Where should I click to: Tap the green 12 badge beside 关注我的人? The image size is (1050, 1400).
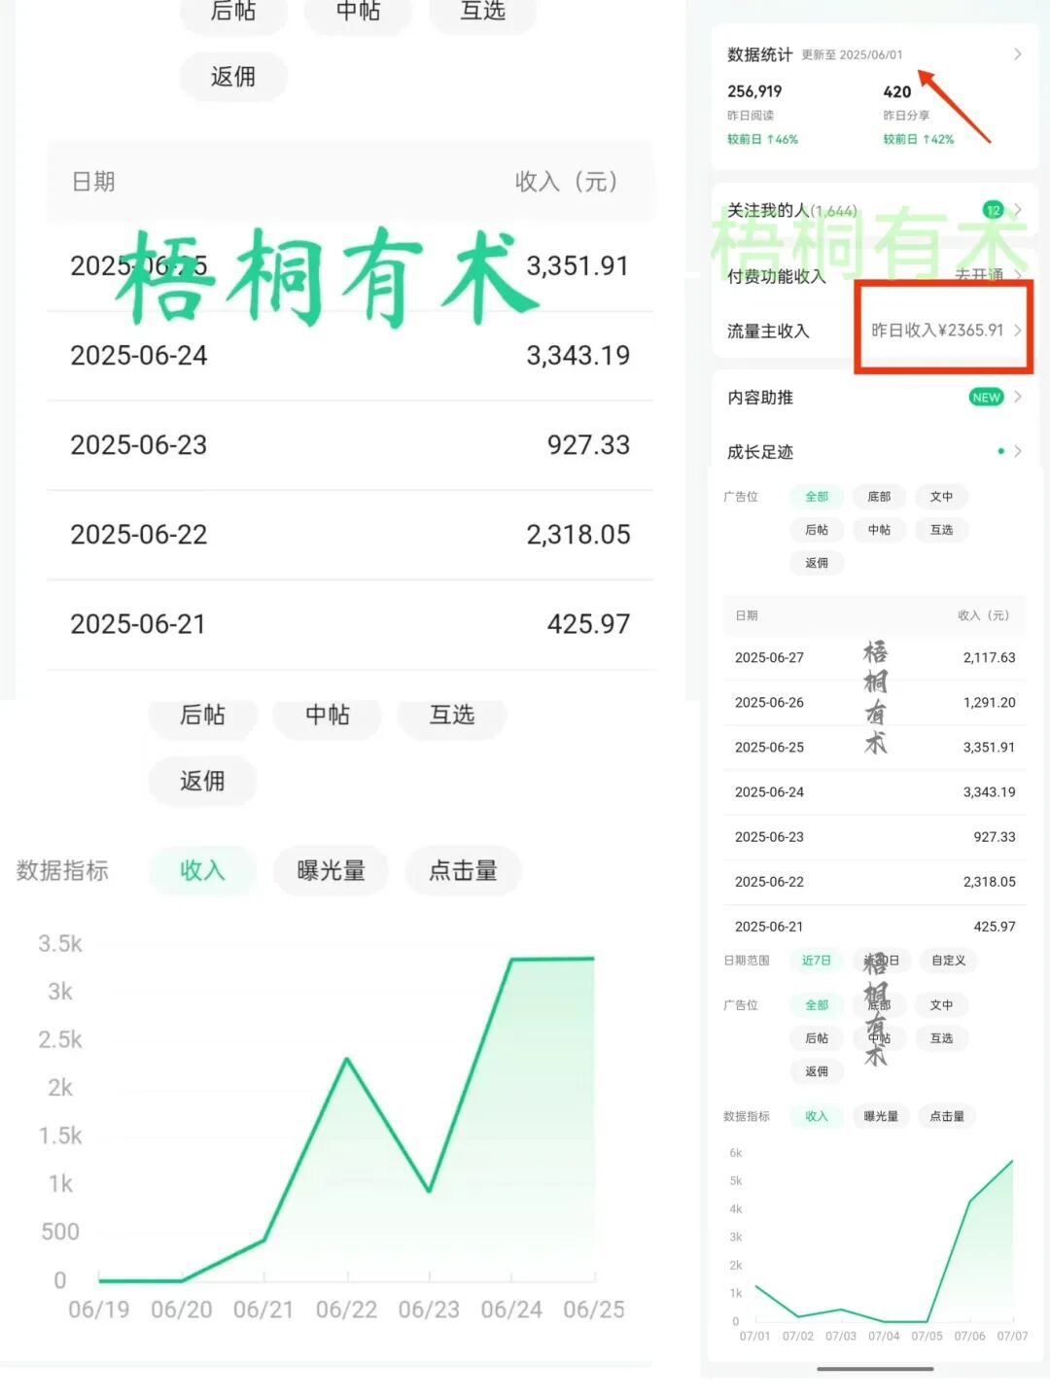[993, 210]
